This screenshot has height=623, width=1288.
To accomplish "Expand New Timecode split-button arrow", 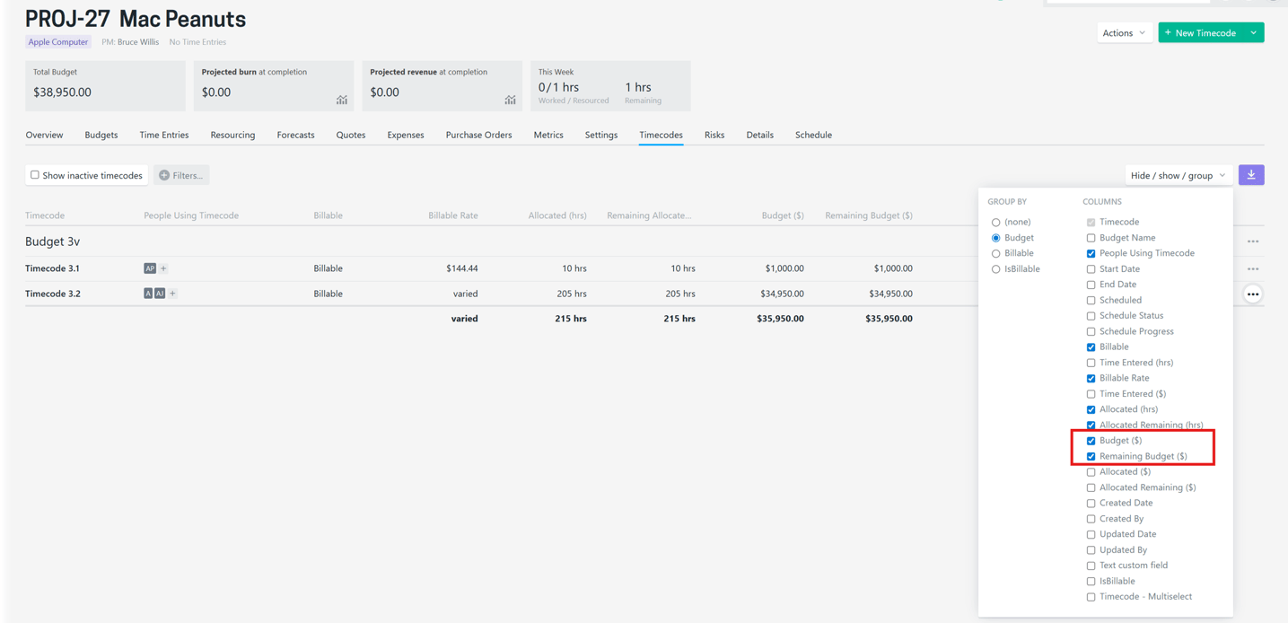I will [x=1254, y=33].
